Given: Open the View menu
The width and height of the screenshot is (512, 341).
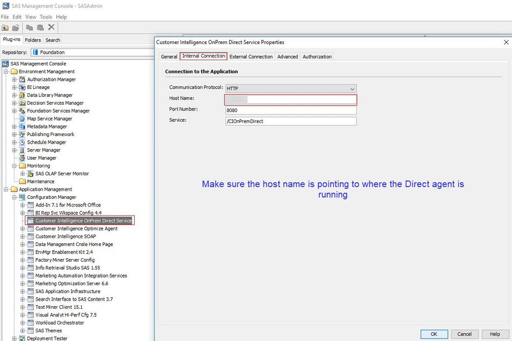Looking at the screenshot, I should [x=31, y=17].
